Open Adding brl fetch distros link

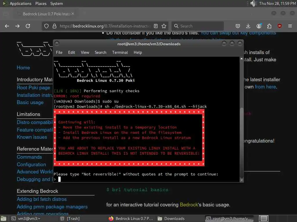click(x=42, y=199)
